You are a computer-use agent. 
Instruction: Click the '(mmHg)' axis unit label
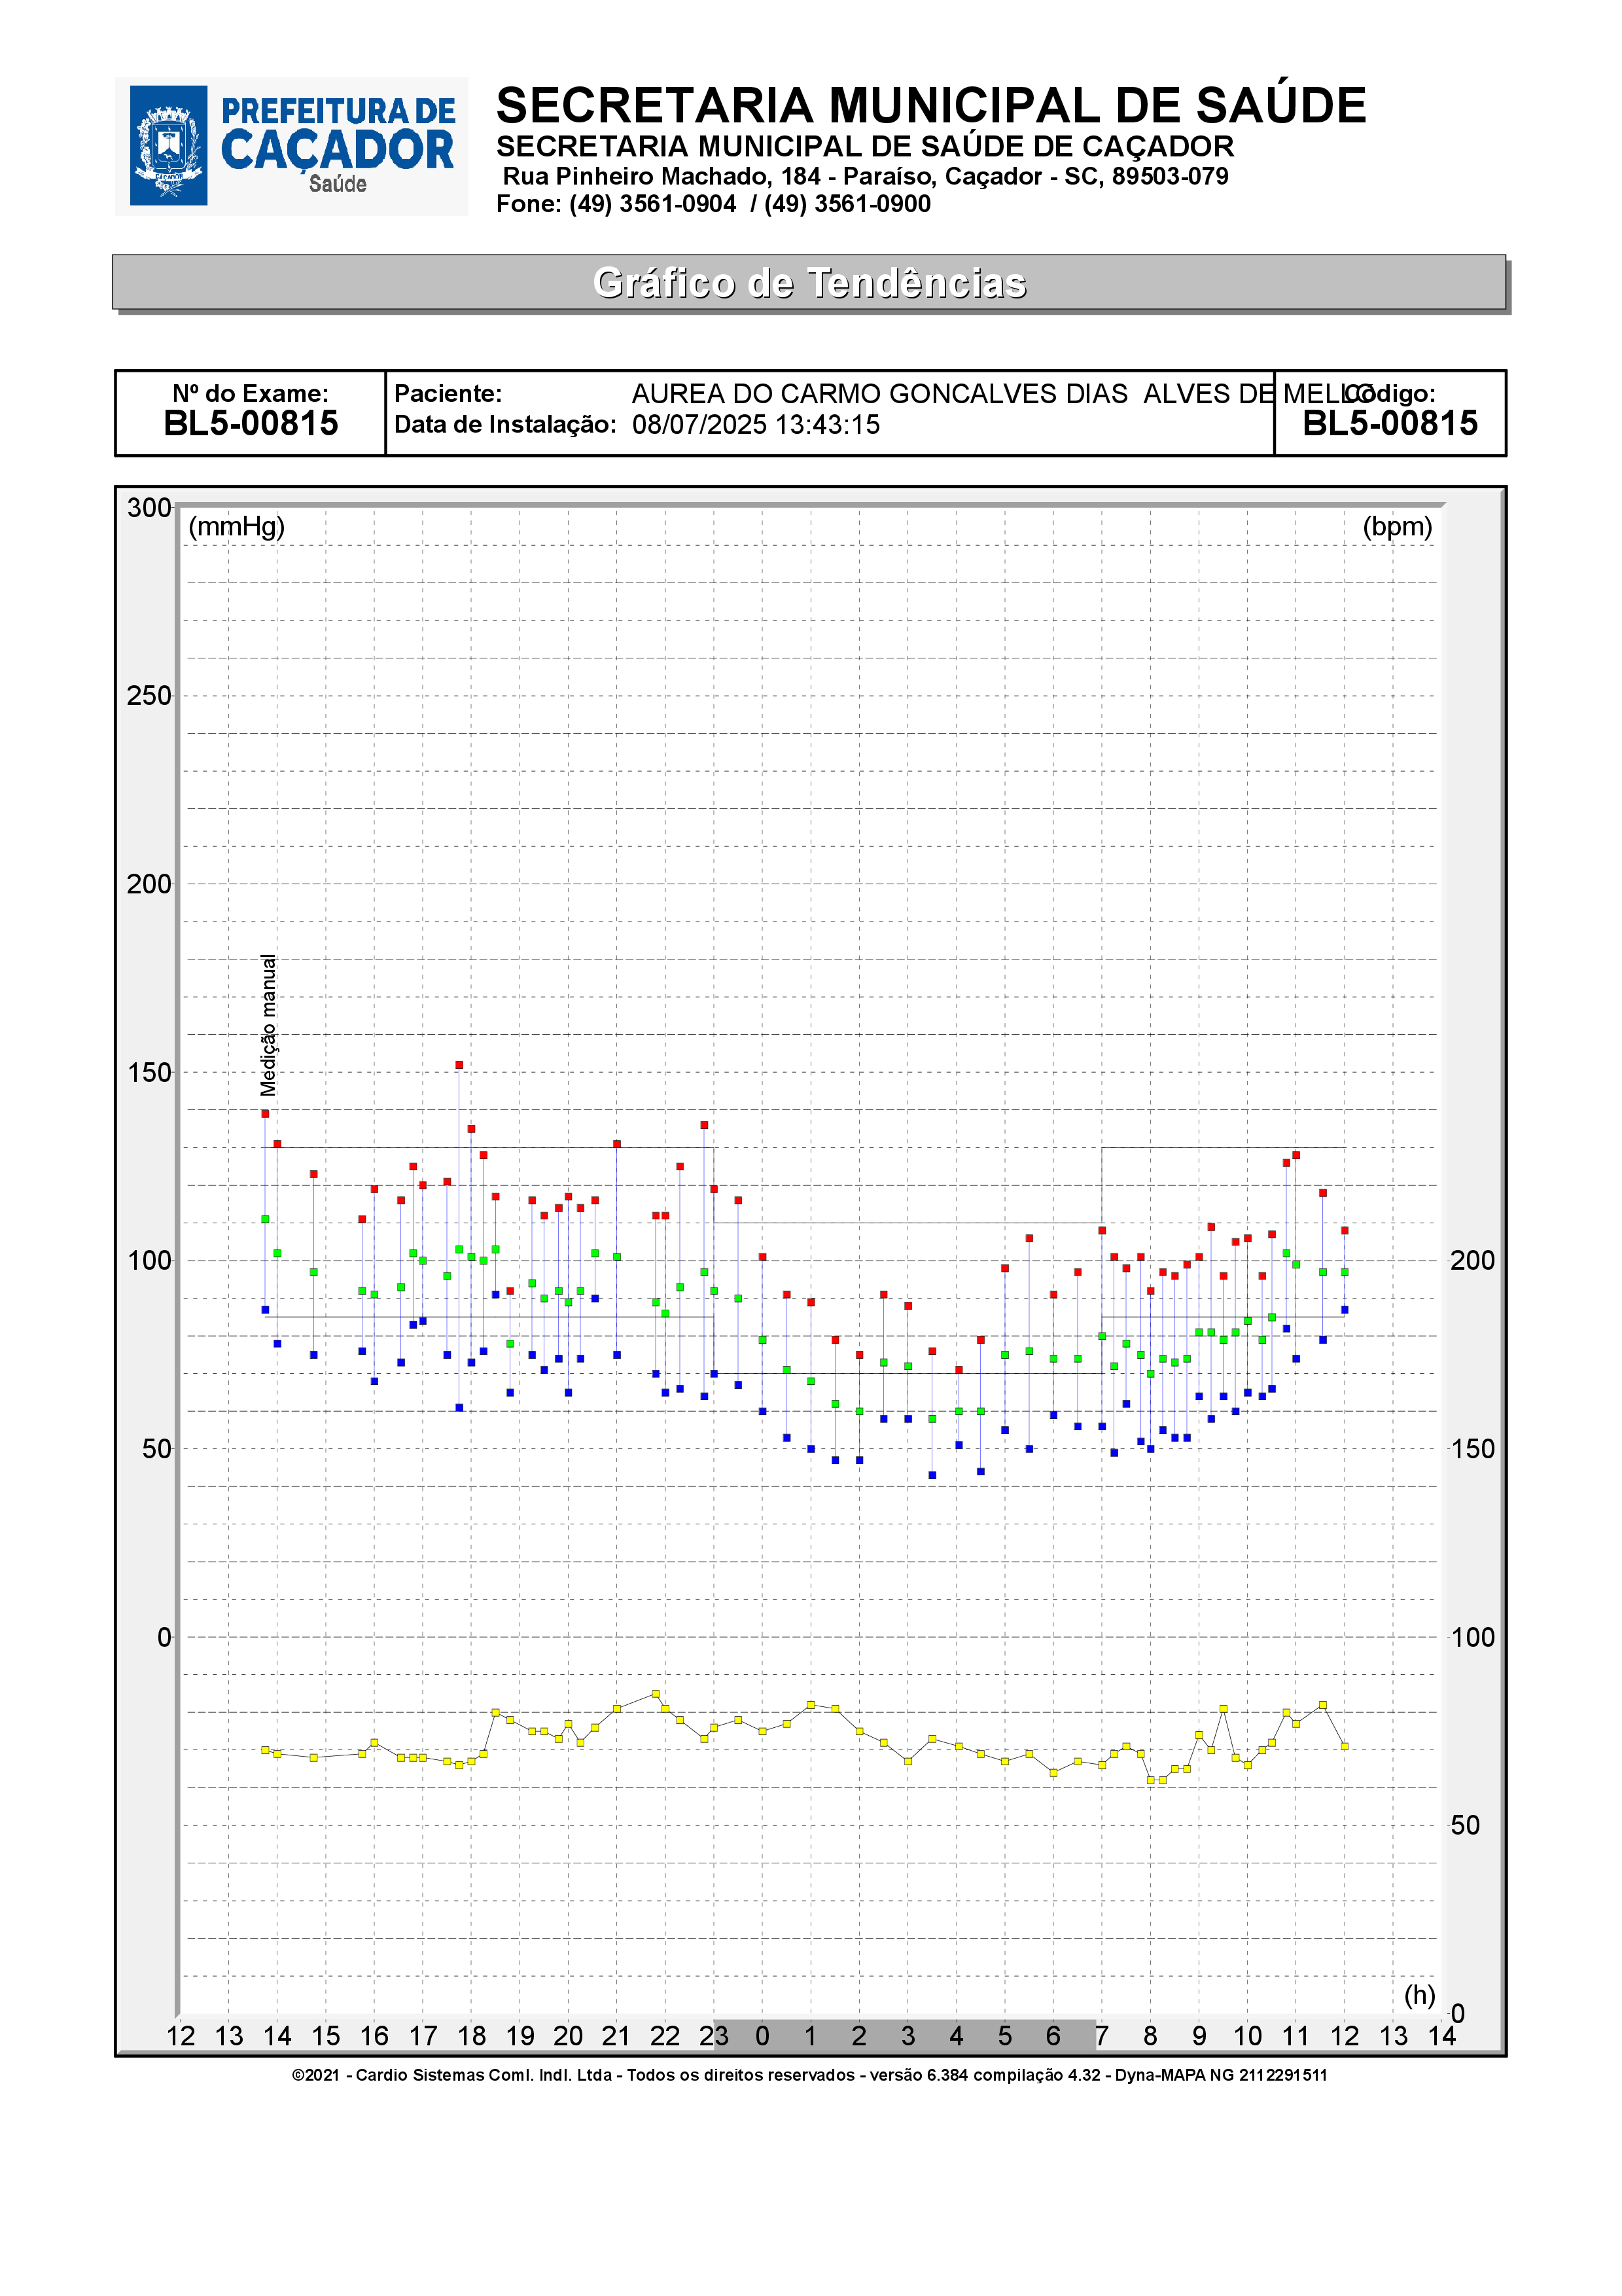(237, 526)
